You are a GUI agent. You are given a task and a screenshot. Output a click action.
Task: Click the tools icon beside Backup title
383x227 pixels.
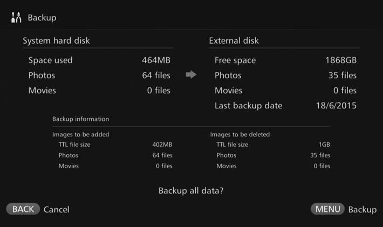[16, 18]
